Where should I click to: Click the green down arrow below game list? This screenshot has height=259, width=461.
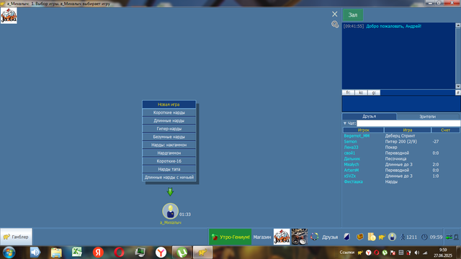(x=170, y=192)
